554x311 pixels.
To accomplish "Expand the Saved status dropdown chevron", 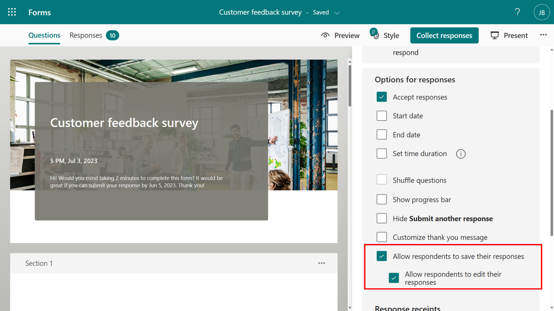I will 337,13.
